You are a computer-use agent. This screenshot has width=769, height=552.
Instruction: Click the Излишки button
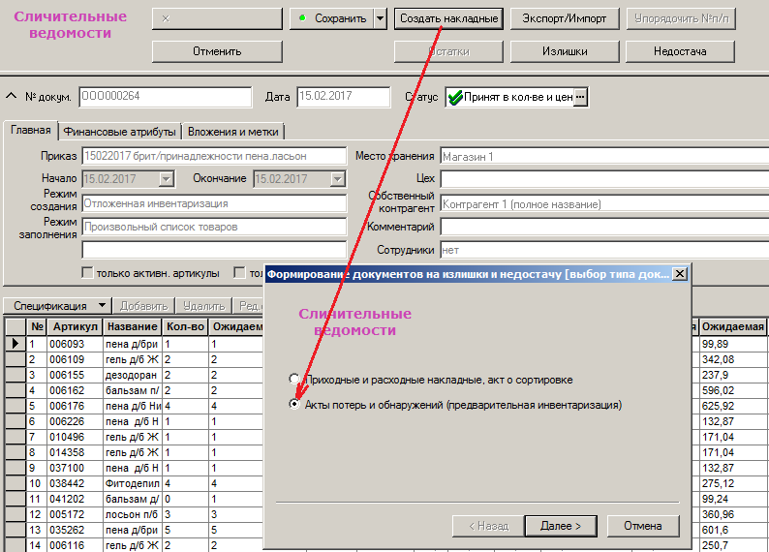coord(565,51)
